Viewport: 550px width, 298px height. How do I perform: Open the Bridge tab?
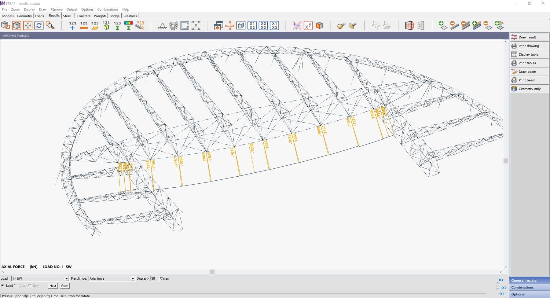coord(115,16)
